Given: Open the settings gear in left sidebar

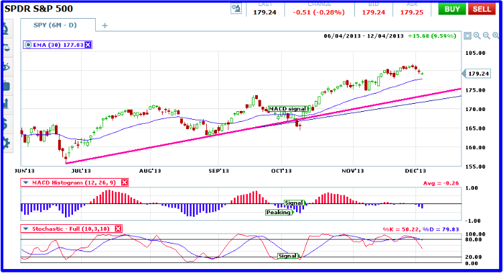Looking at the screenshot, I should [5, 143].
